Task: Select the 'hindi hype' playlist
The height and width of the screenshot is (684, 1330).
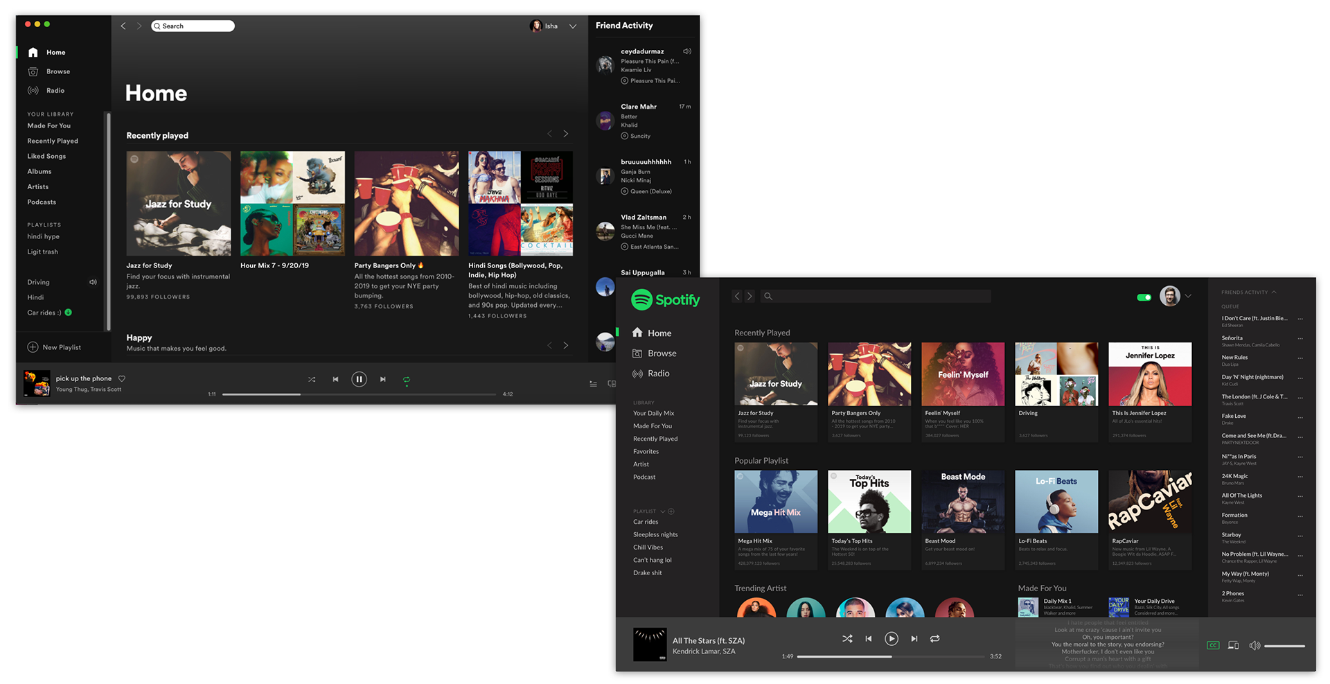Action: point(43,236)
